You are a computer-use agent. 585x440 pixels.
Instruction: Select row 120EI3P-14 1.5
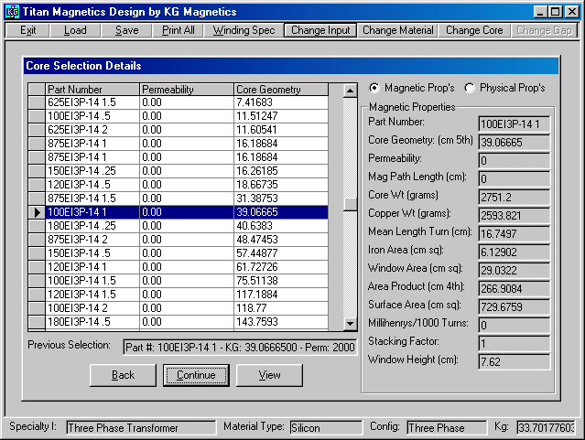pos(179,295)
